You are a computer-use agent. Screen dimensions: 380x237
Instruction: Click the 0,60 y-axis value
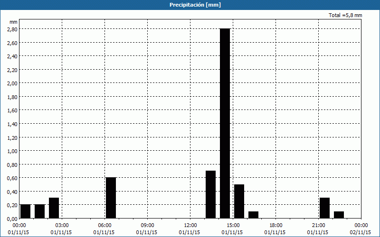[13, 178]
